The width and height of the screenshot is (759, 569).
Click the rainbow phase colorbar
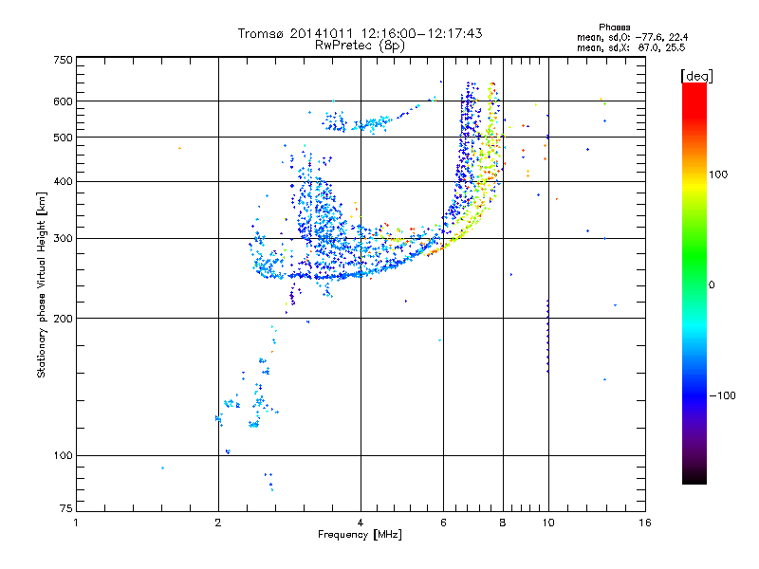[694, 283]
